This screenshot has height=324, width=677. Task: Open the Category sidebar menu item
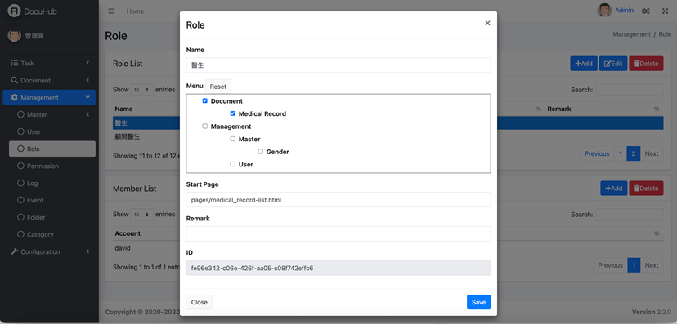tap(52, 234)
